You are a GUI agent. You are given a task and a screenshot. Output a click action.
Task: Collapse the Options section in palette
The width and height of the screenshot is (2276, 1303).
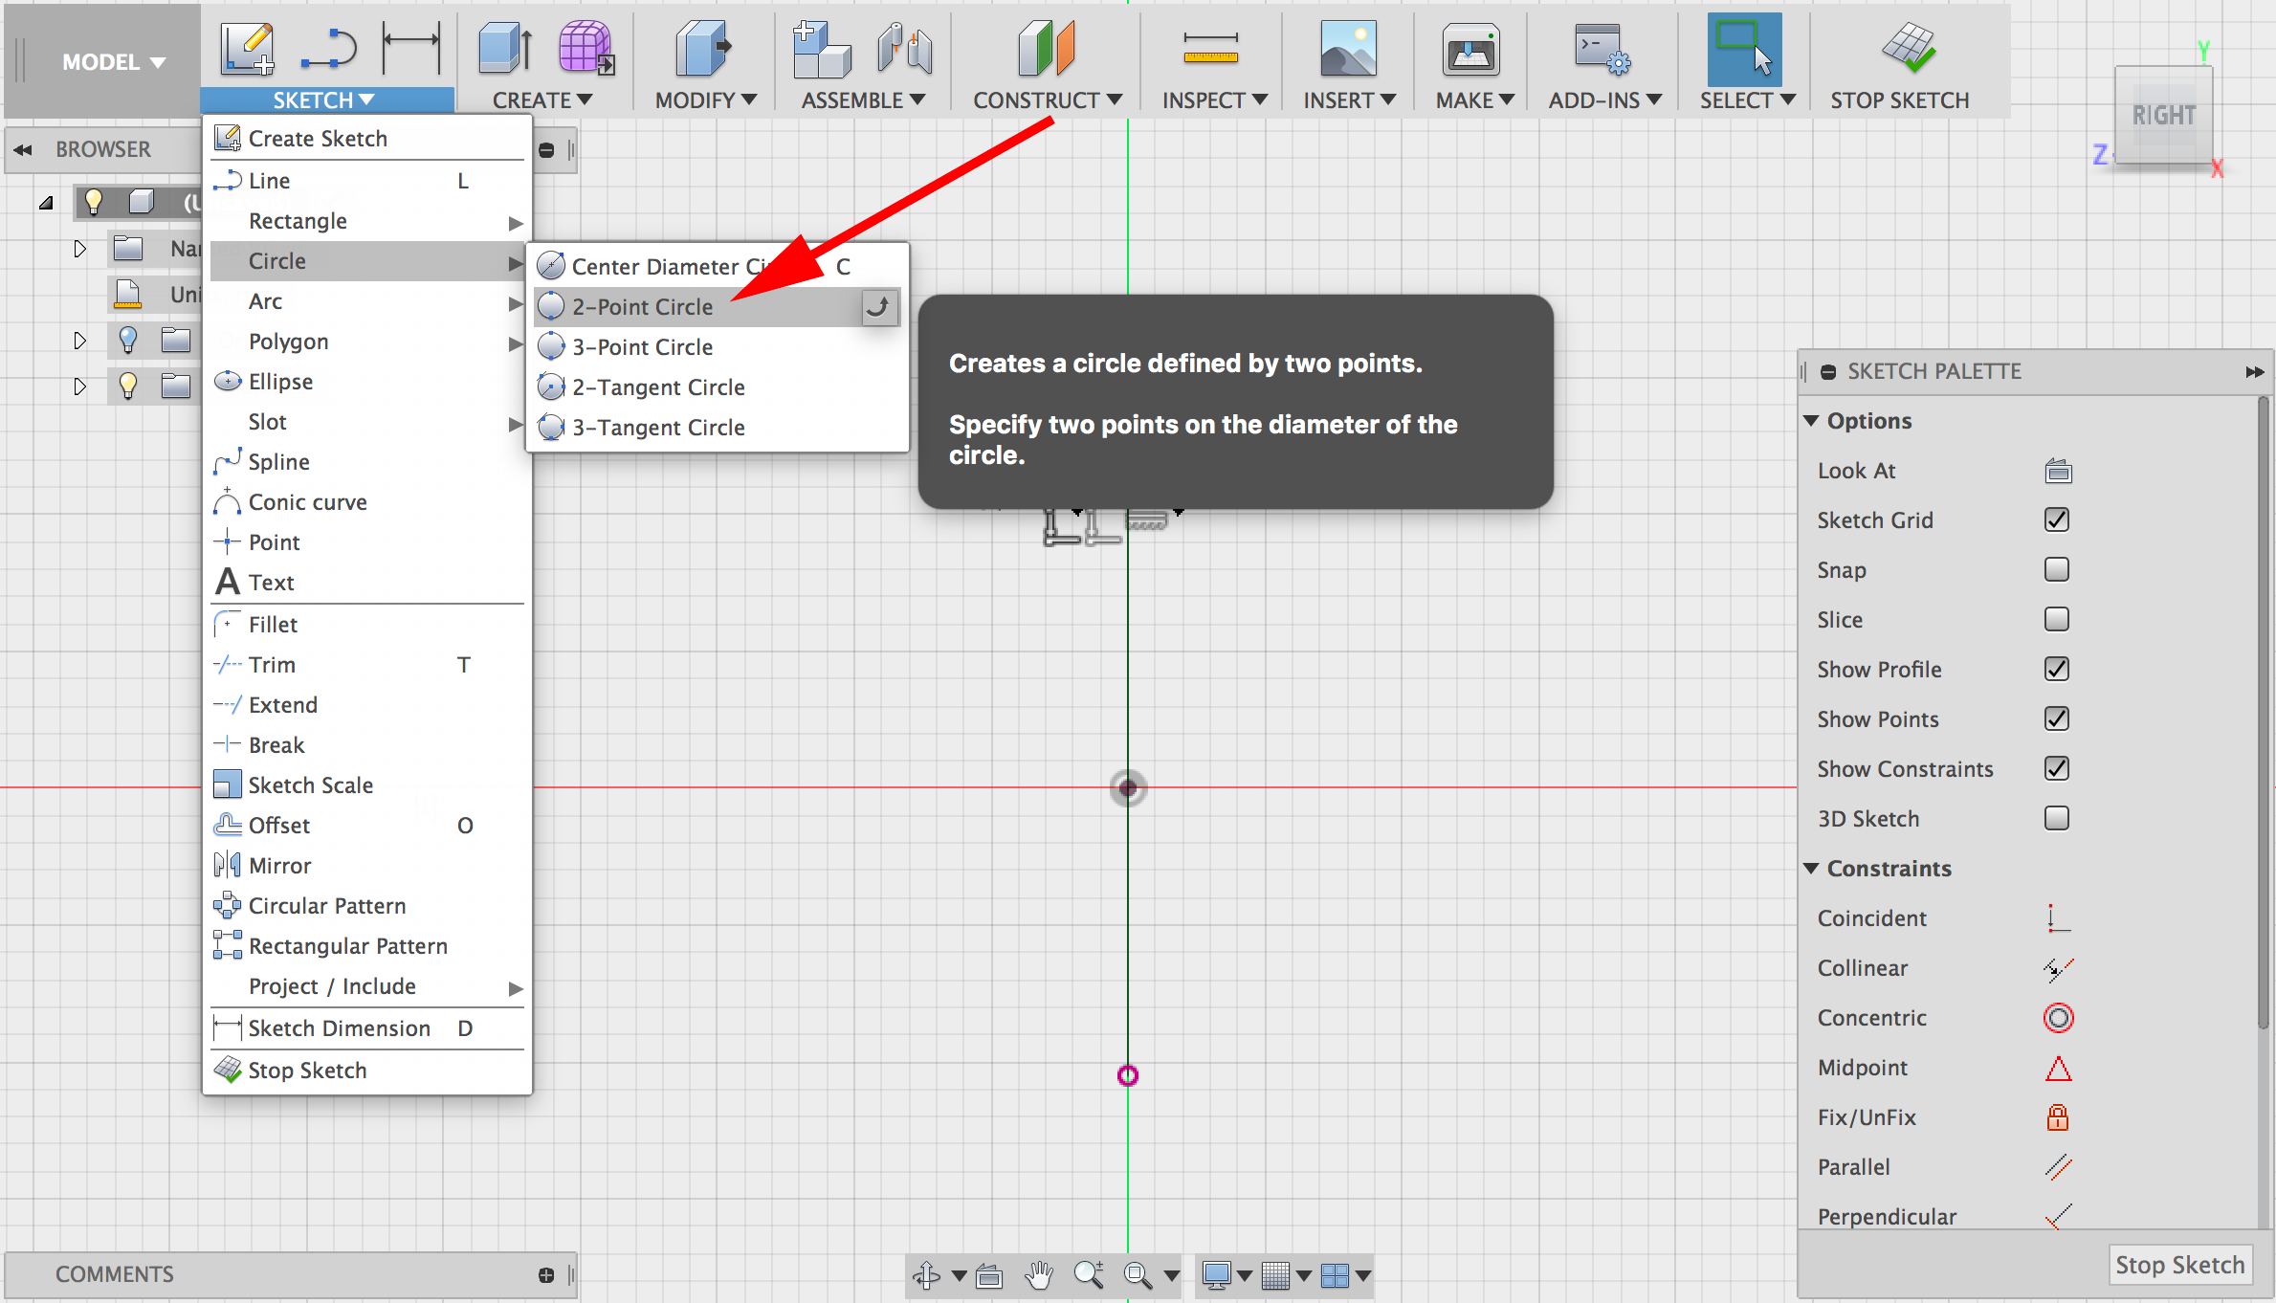coord(1811,421)
